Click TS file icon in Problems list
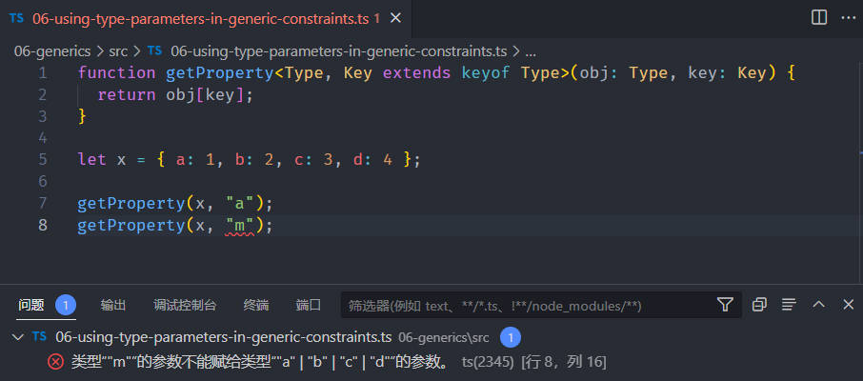Screen dimensions: 863x381 [39, 336]
